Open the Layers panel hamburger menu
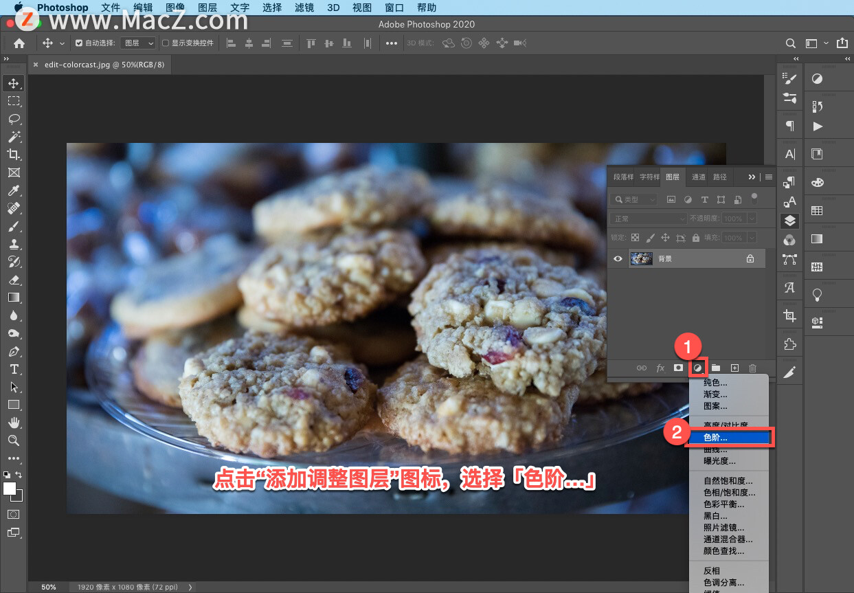854x593 pixels. point(769,177)
